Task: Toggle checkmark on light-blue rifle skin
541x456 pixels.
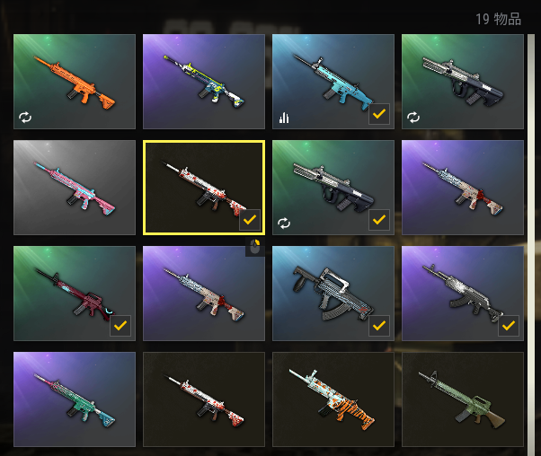Action: [379, 114]
